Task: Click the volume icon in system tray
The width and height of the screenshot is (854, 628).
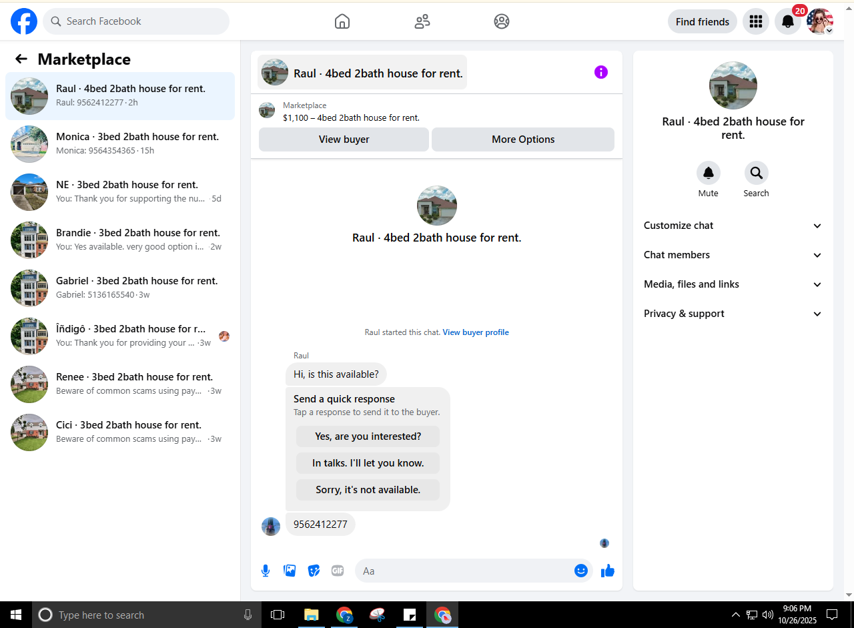Action: [x=767, y=615]
